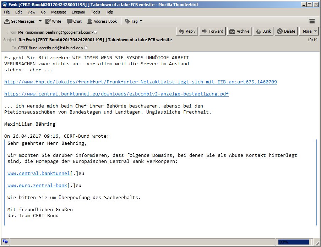Expand the Tag dropdown arrow
The width and height of the screenshot is (321, 247).
coord(141,21)
